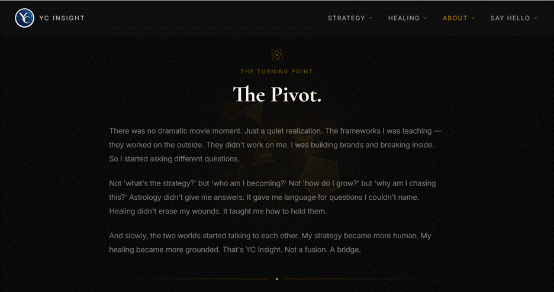Expand the chevron beside STRATEGY
This screenshot has width=554, height=292.
click(x=371, y=18)
